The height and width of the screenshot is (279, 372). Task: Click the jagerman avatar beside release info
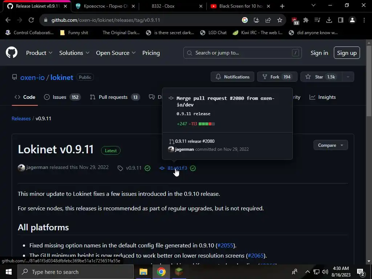point(21,167)
